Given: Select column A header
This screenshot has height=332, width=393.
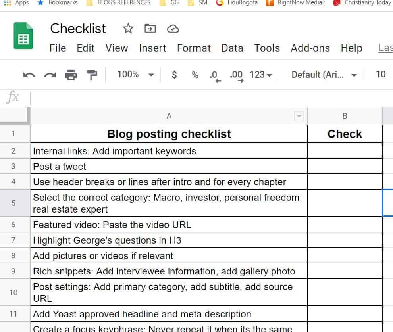Looking at the screenshot, I should coord(169,116).
